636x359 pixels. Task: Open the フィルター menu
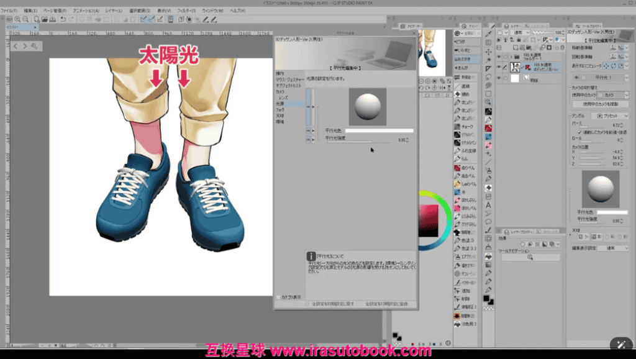coord(184,11)
